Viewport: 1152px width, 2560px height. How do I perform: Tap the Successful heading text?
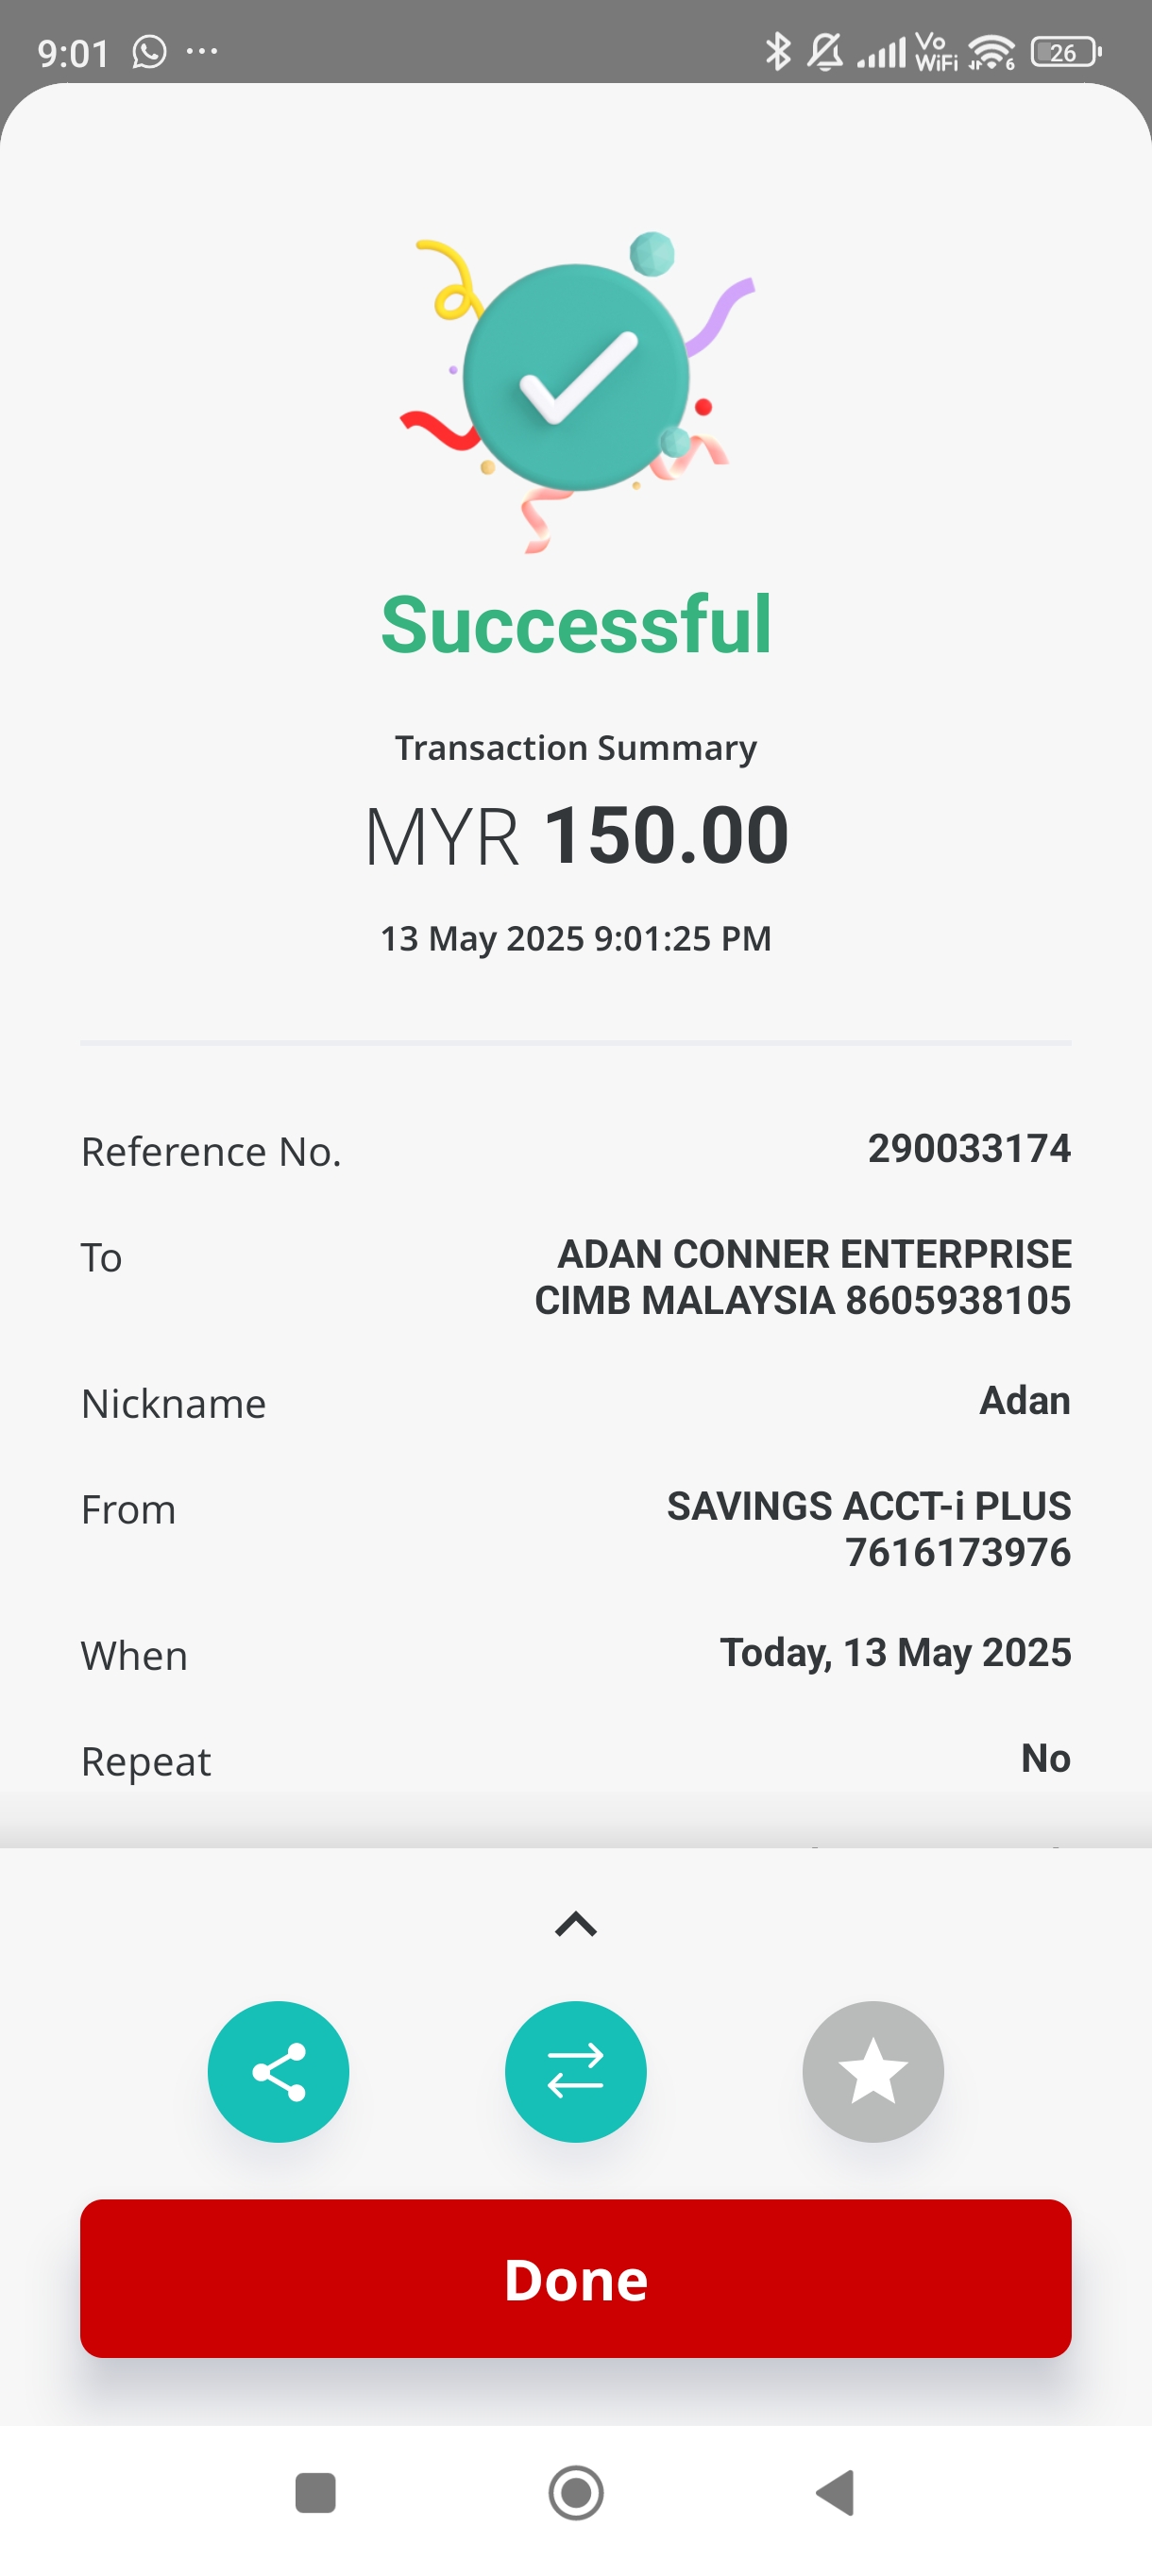coord(575,625)
